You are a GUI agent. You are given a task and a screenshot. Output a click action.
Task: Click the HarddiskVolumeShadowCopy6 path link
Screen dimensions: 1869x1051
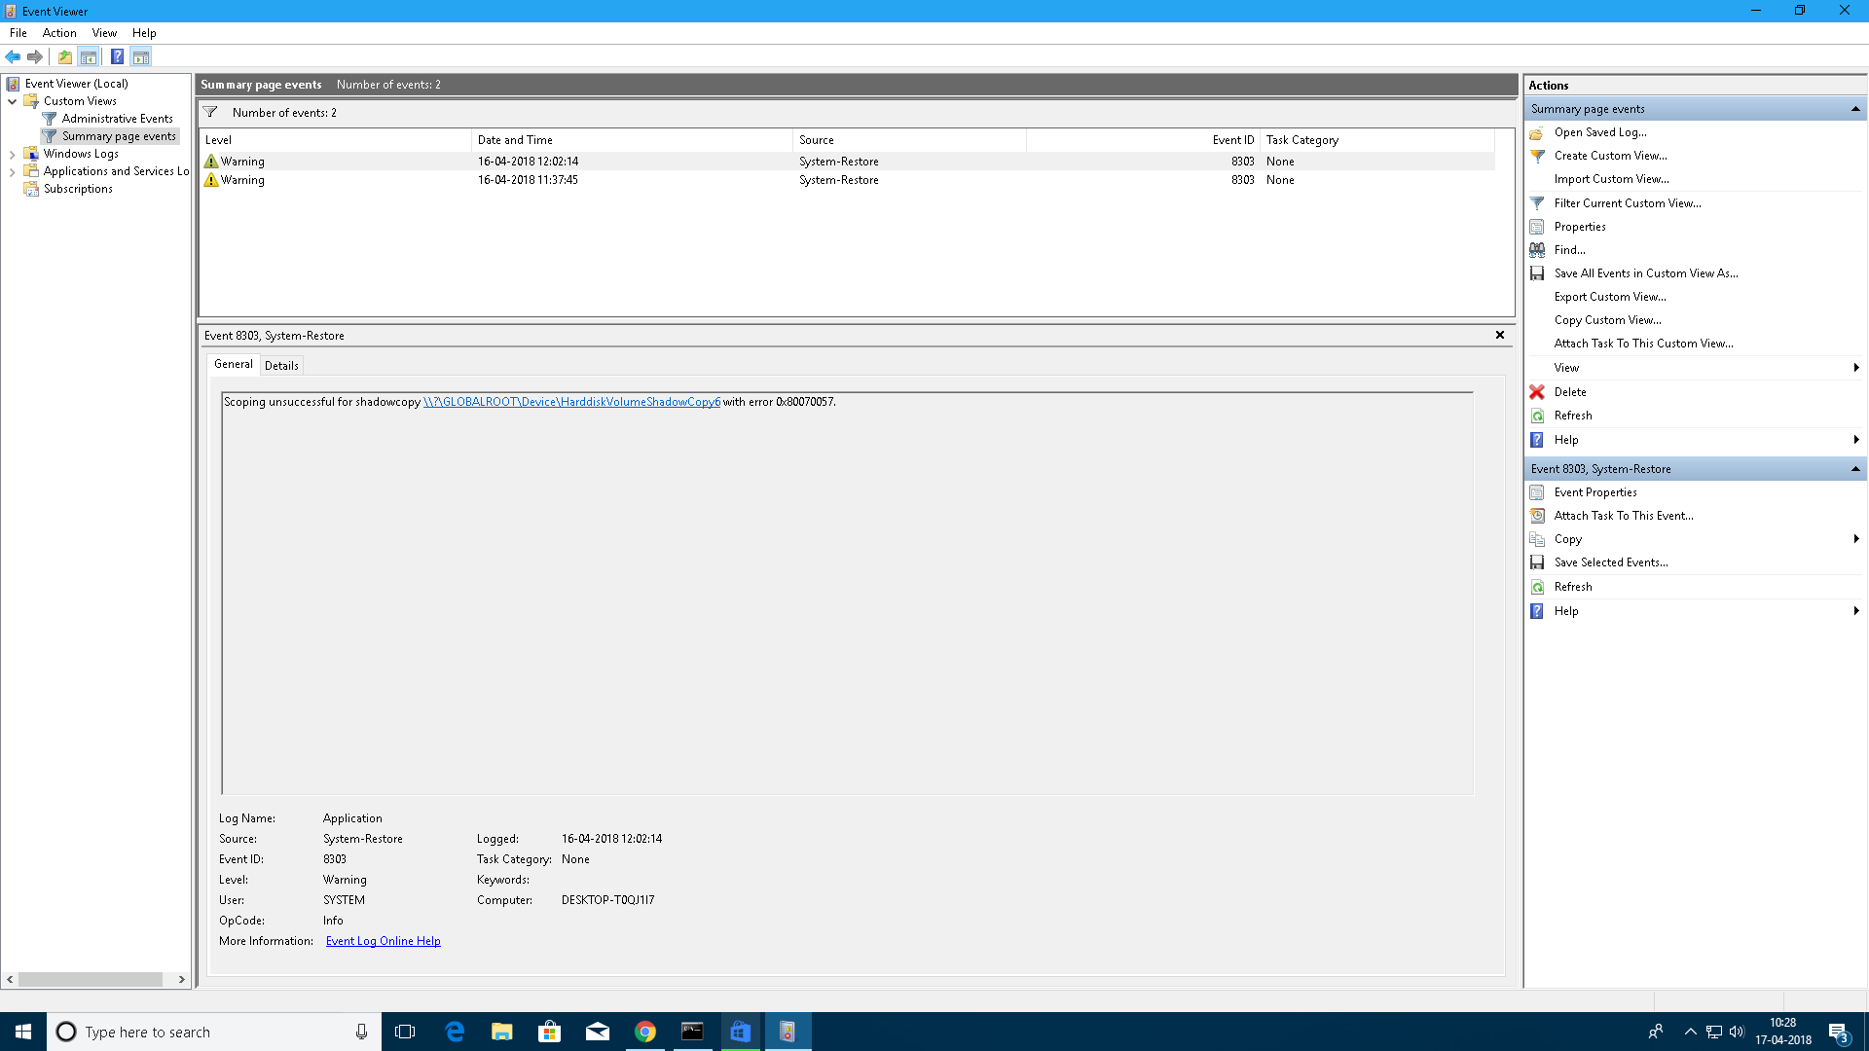pos(571,402)
